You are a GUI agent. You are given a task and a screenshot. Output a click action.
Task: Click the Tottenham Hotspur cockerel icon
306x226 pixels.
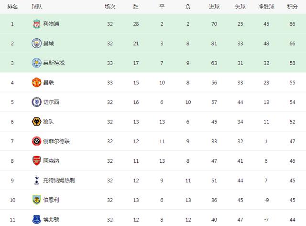tap(36, 180)
